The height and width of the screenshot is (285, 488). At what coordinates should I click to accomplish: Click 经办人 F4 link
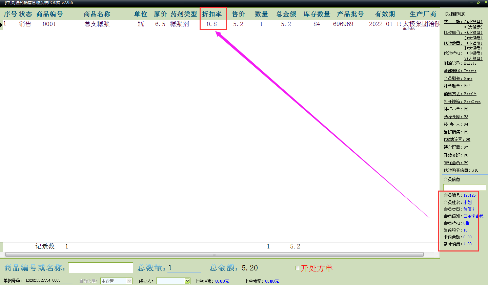pyautogui.click(x=456, y=124)
